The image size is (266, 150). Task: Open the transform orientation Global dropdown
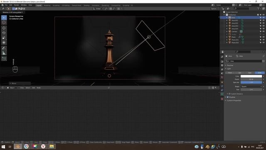pyautogui.click(x=98, y=9)
